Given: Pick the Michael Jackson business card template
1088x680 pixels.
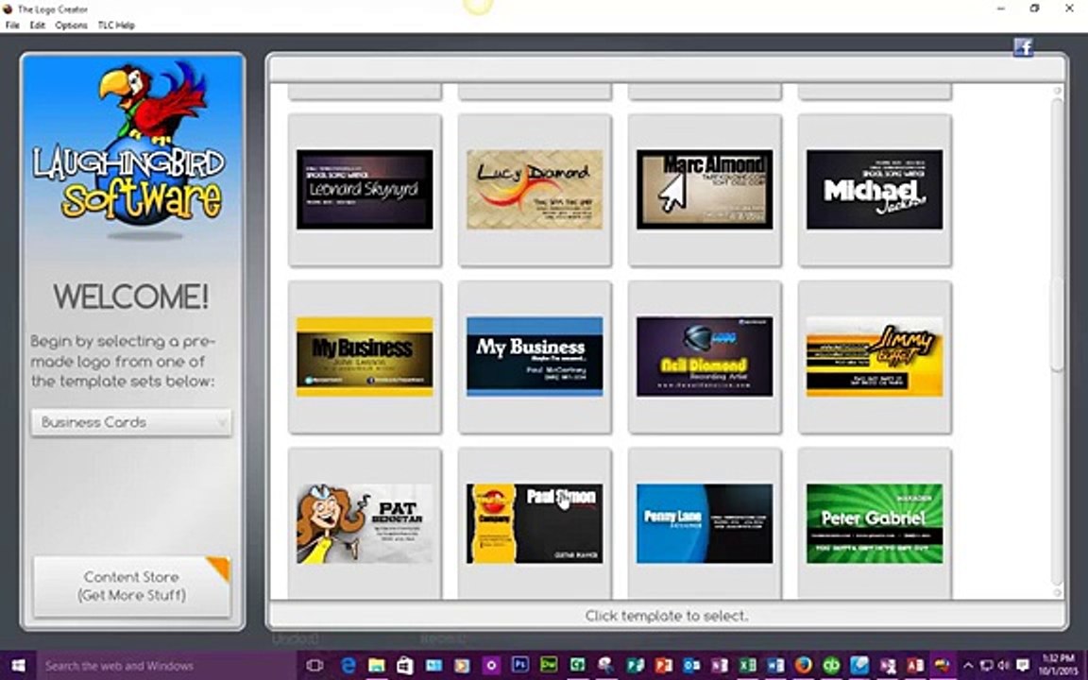Looking at the screenshot, I should click(x=875, y=190).
